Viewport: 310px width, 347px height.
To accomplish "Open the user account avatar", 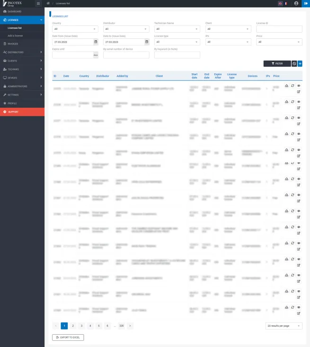I will (296, 3).
